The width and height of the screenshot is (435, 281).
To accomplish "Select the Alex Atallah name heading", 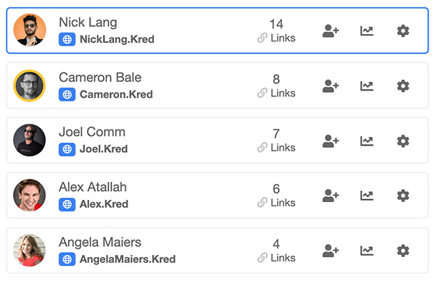I will pyautogui.click(x=93, y=187).
